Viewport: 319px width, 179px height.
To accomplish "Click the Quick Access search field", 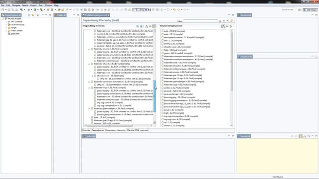I will click(x=288, y=10).
